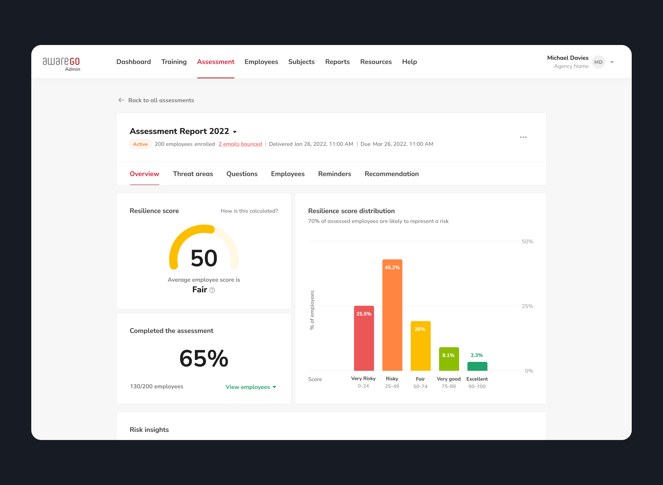Click the help icon next to Fair rating
The image size is (663, 485).
point(212,290)
